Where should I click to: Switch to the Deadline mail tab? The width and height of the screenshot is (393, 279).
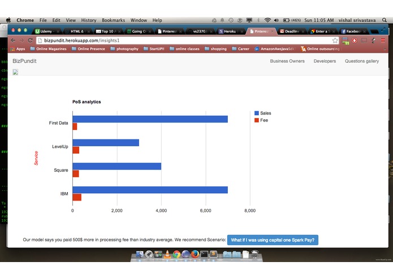tap(291, 31)
